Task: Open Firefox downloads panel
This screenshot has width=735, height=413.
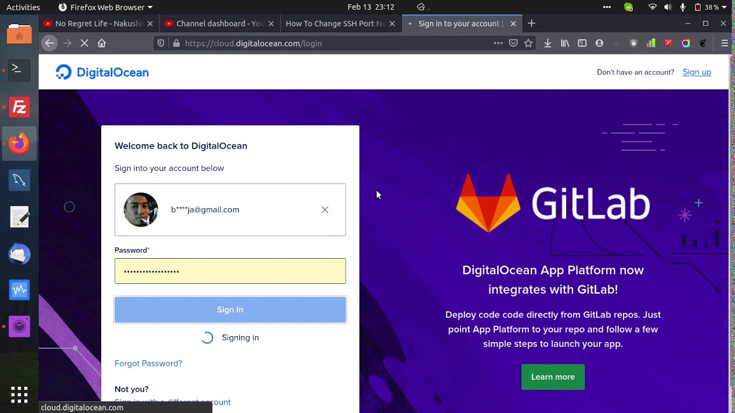Action: coord(548,43)
